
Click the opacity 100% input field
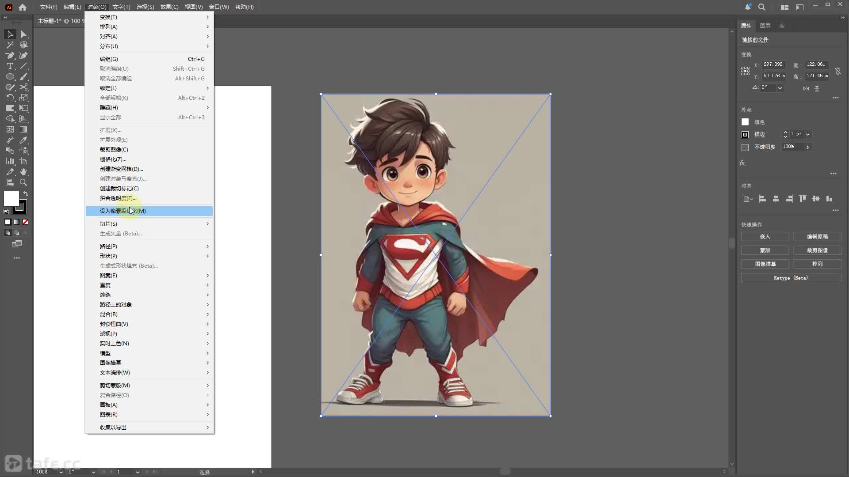click(x=792, y=147)
